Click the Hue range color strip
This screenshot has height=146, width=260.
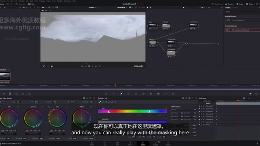point(133,111)
